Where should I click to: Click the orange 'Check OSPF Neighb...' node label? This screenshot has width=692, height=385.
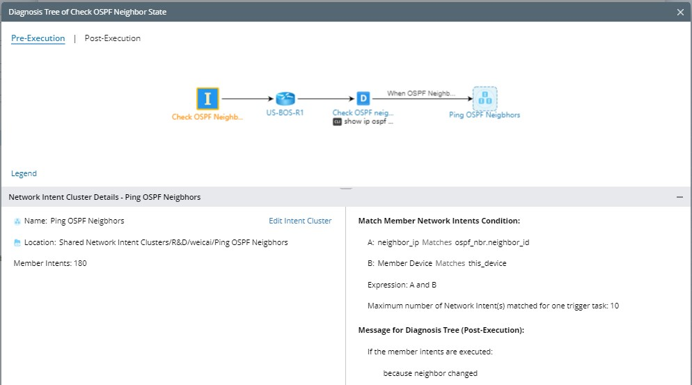point(207,117)
